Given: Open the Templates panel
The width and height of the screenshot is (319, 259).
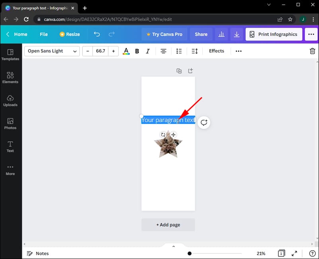Looking at the screenshot, I should tap(10, 55).
